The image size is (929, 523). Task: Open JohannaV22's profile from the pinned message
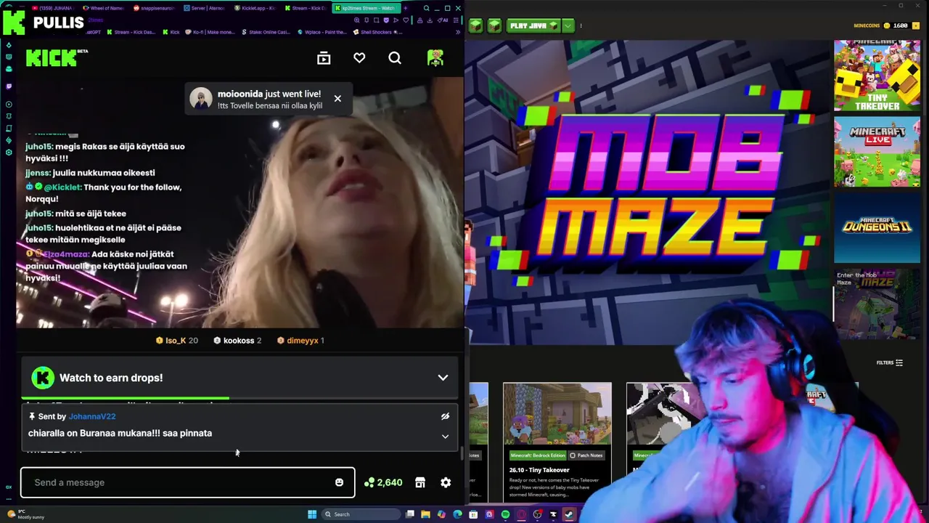pyautogui.click(x=92, y=416)
